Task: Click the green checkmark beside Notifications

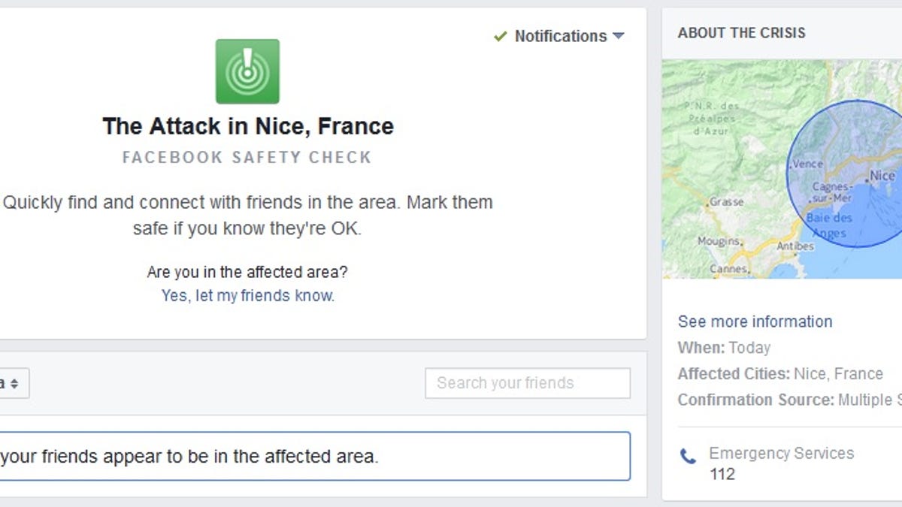Action: tap(501, 35)
